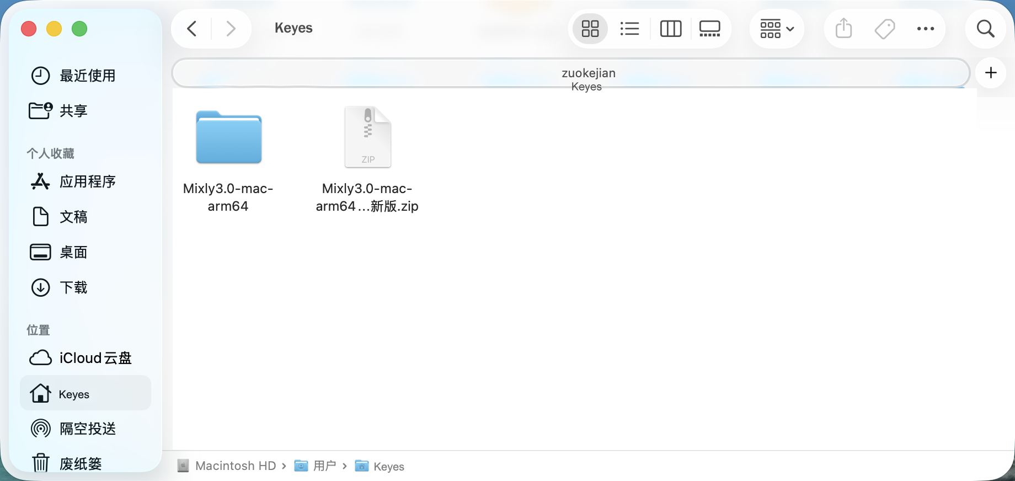Click the clock icon beside 最近使用
Viewport: 1015px width, 481px height.
click(x=40, y=76)
